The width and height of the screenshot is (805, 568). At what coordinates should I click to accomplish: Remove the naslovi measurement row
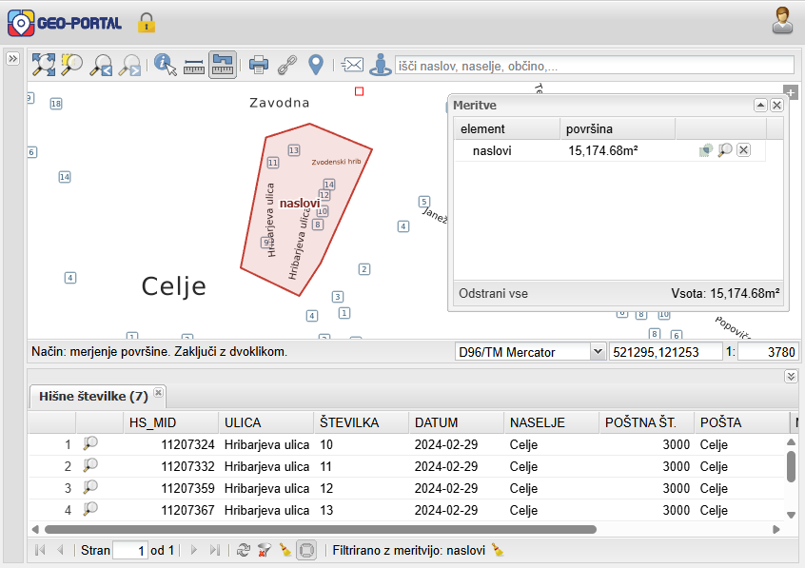click(743, 150)
